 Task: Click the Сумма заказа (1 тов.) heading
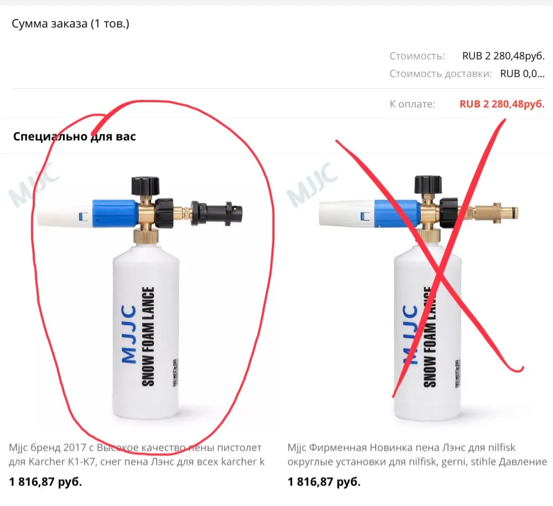pos(71,24)
